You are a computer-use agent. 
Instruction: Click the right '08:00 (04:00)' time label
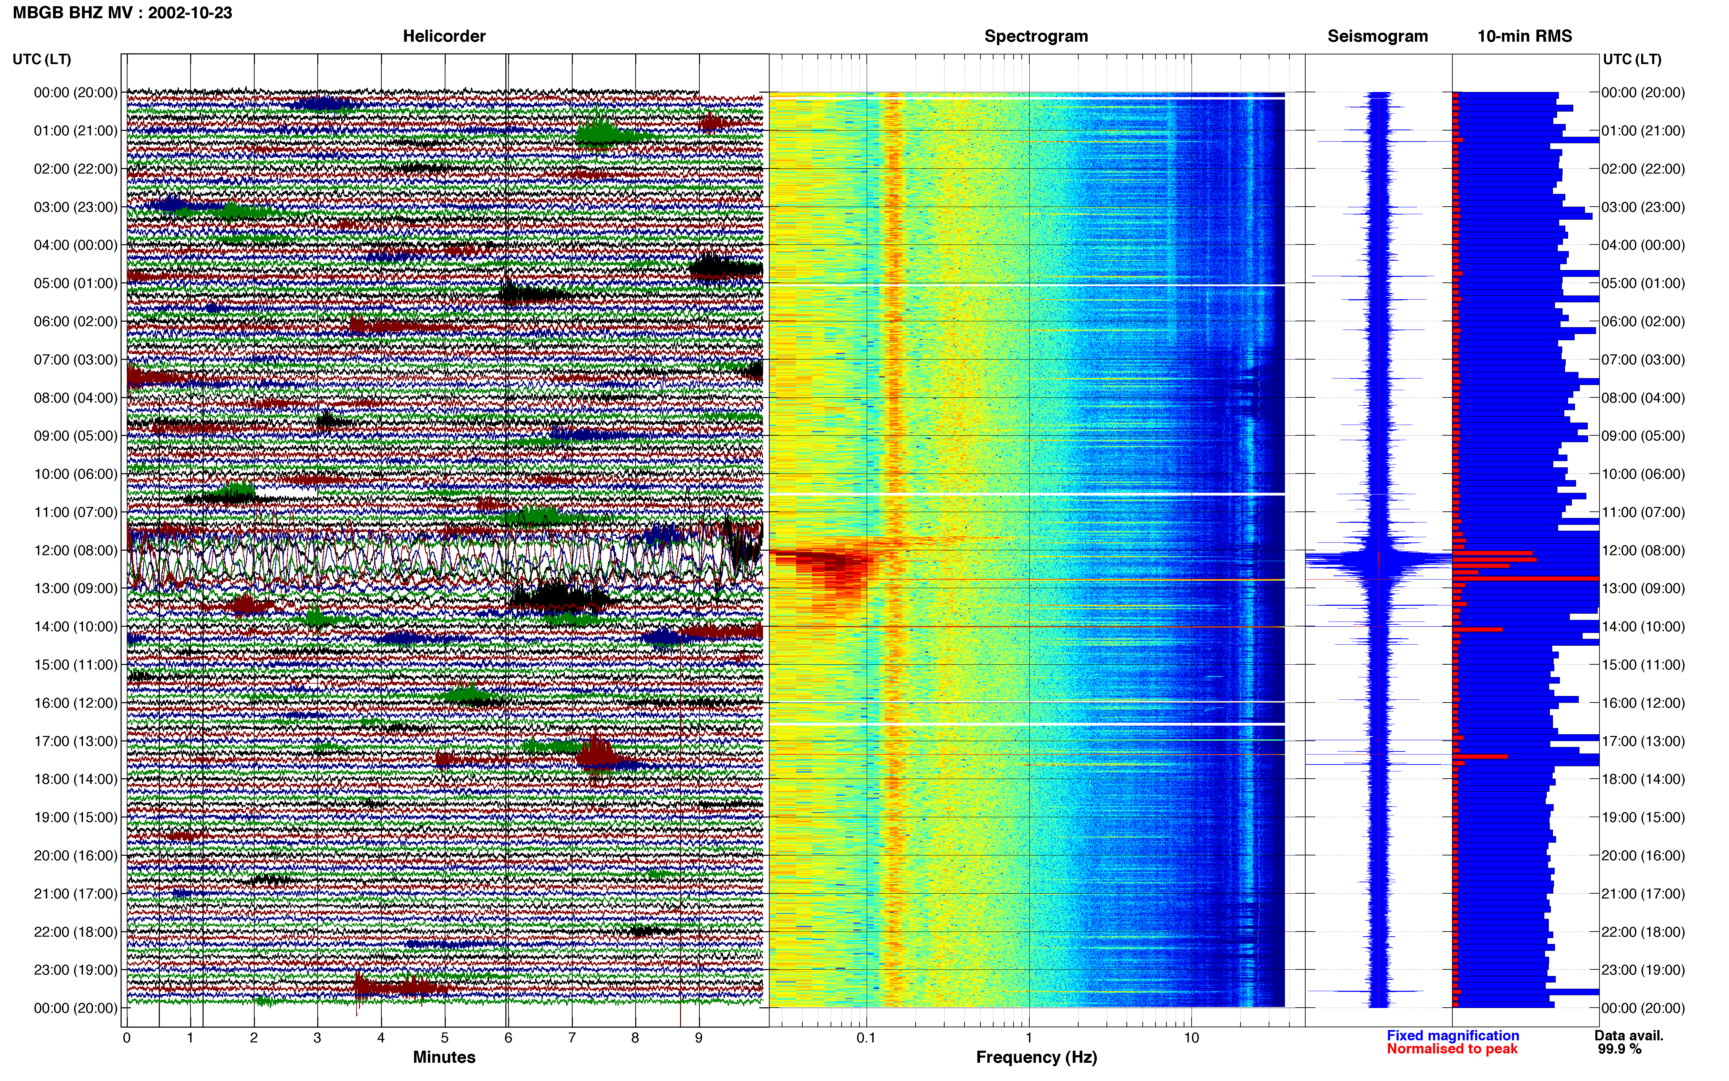pyautogui.click(x=1643, y=397)
